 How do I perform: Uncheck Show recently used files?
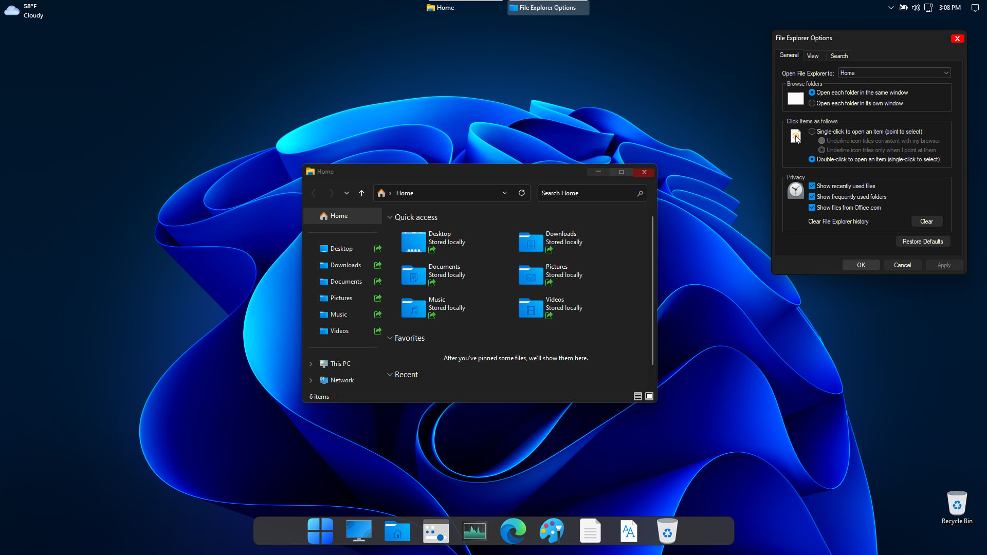tap(812, 186)
